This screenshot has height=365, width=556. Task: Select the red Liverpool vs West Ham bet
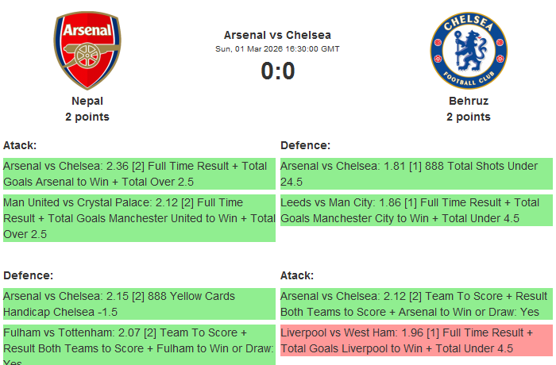tap(415, 340)
